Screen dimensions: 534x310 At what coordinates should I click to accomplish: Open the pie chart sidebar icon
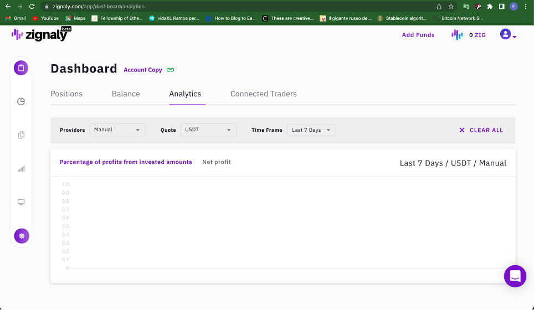[x=21, y=101]
